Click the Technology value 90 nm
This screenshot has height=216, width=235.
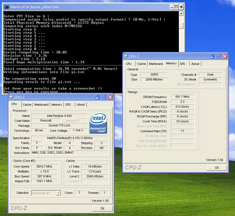point(39,131)
